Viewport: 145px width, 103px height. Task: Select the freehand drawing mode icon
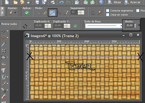(66, 13)
